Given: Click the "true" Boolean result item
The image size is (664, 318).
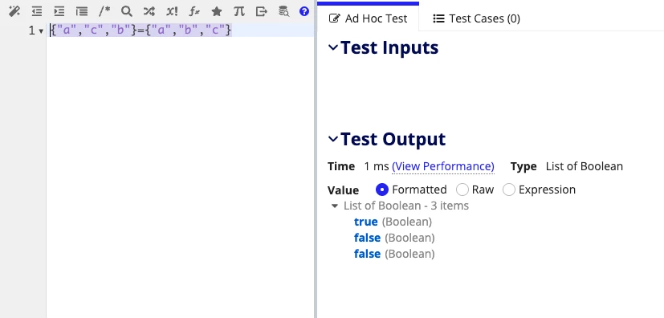Looking at the screenshot, I should [365, 222].
